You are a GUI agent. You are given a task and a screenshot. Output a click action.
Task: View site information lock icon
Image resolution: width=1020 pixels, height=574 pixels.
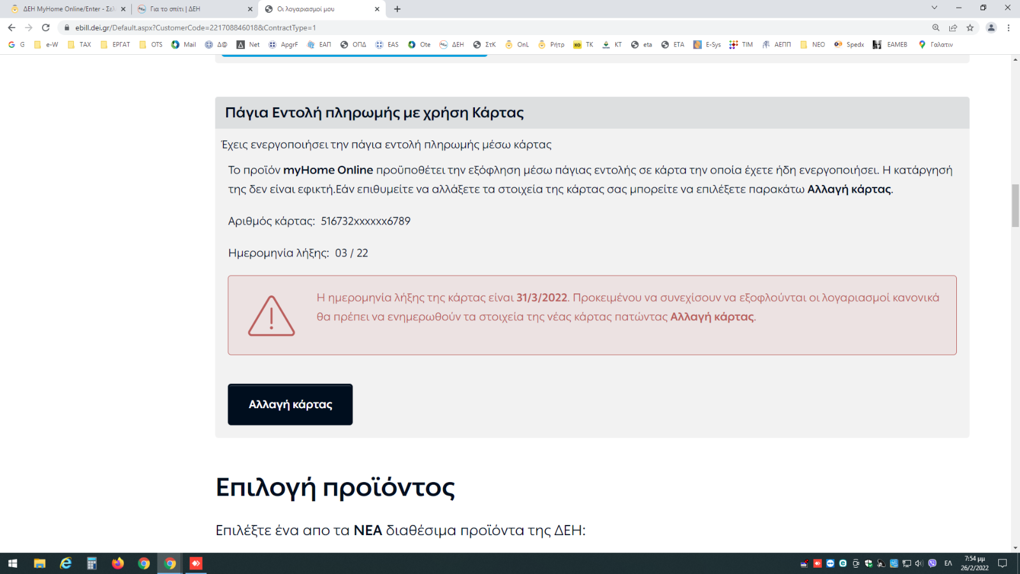(66, 27)
